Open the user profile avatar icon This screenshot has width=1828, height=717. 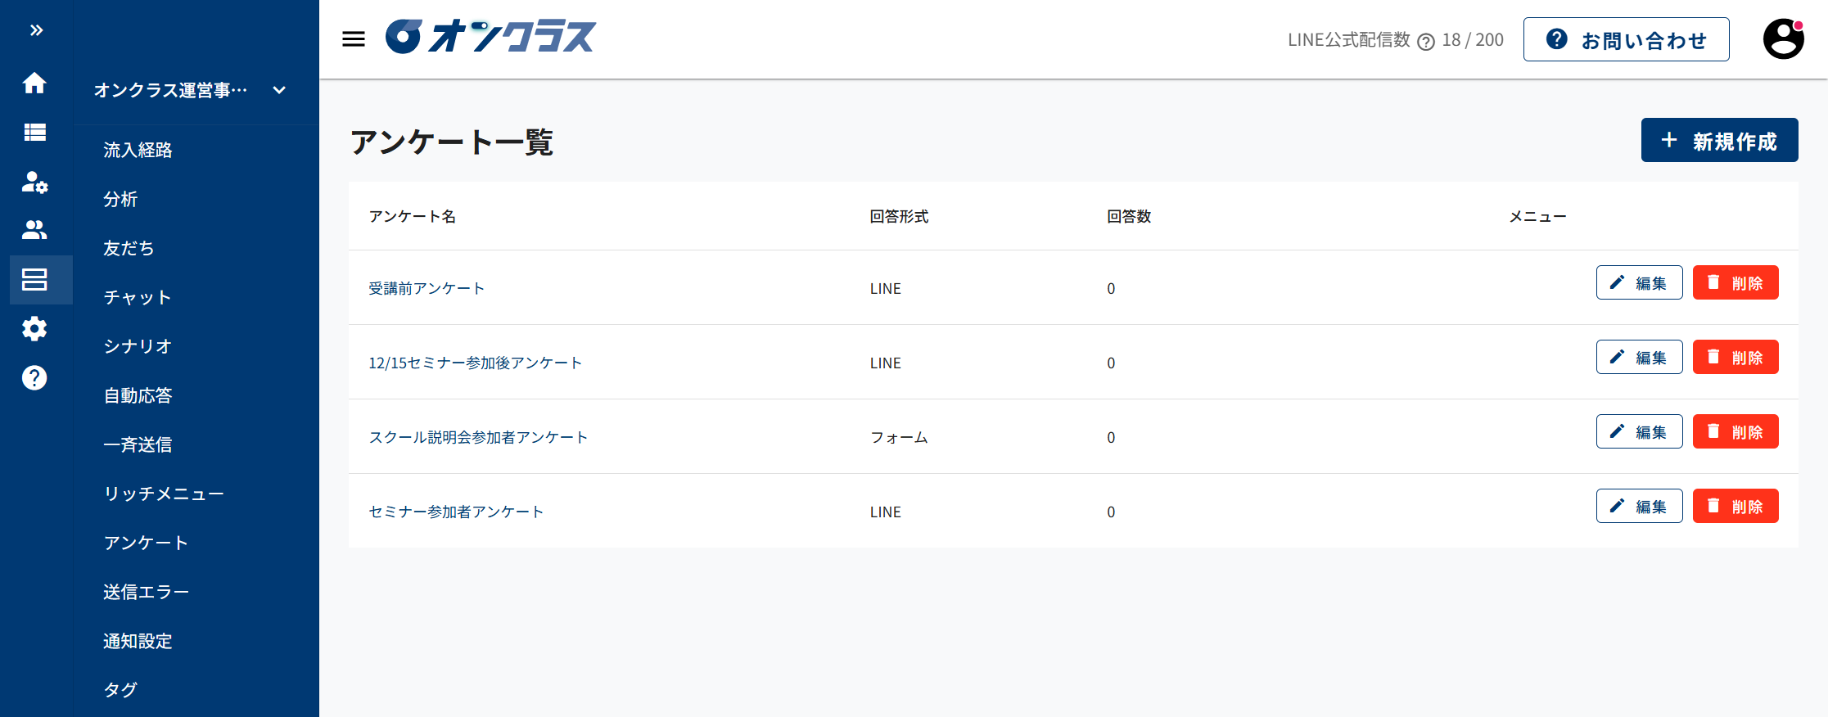[1783, 39]
